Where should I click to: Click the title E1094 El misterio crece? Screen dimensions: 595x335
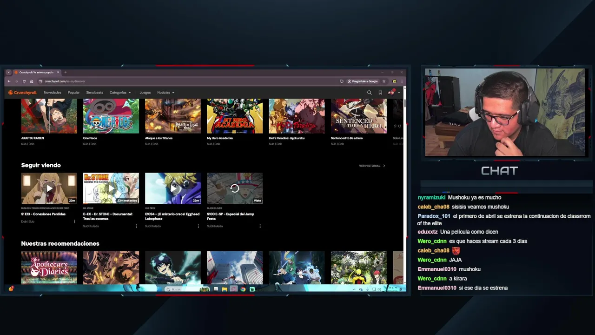[x=172, y=216]
